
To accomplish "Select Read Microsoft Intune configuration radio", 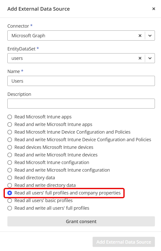I will [10, 163].
